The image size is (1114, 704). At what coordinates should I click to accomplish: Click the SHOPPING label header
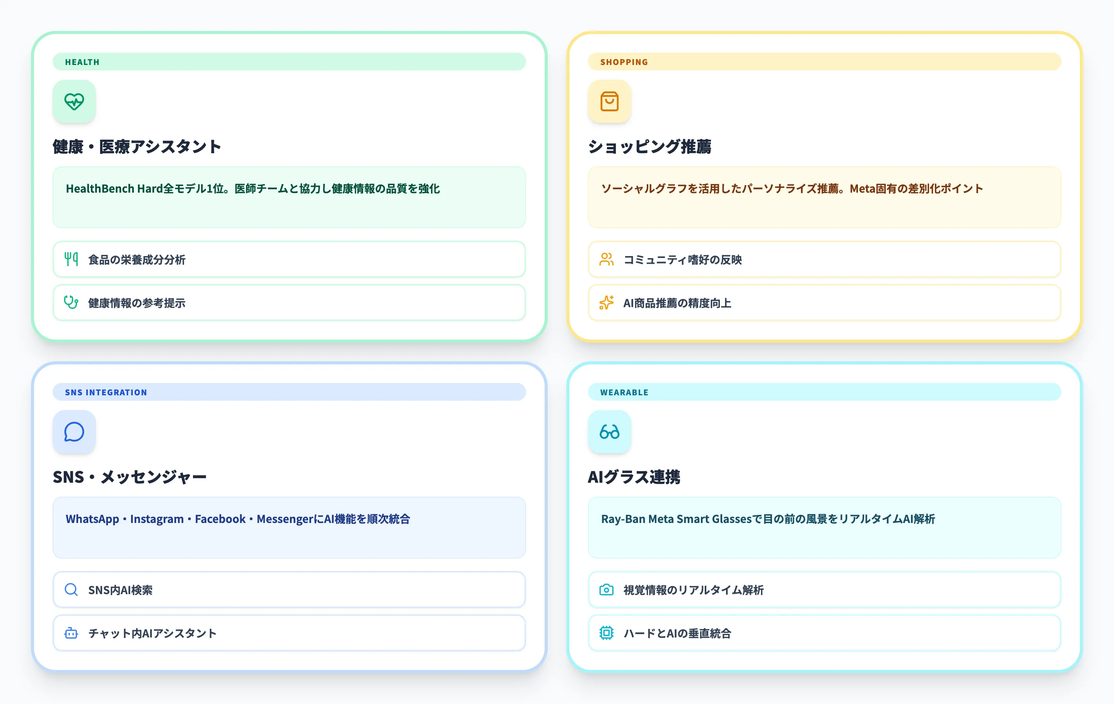pyautogui.click(x=624, y=62)
